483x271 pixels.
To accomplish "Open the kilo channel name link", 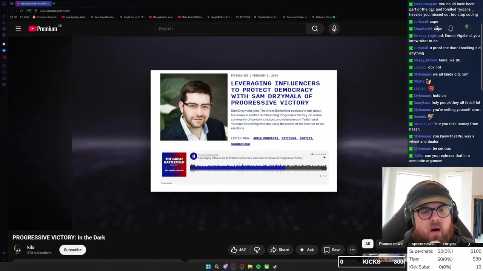I will pyautogui.click(x=31, y=247).
